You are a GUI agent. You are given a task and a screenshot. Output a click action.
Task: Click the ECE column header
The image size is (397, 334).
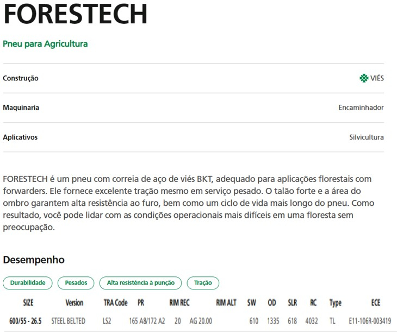click(375, 303)
